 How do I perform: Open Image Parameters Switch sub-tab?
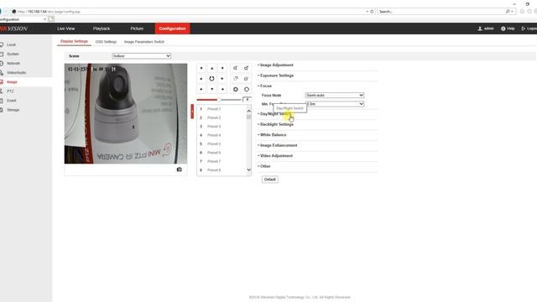point(144,42)
